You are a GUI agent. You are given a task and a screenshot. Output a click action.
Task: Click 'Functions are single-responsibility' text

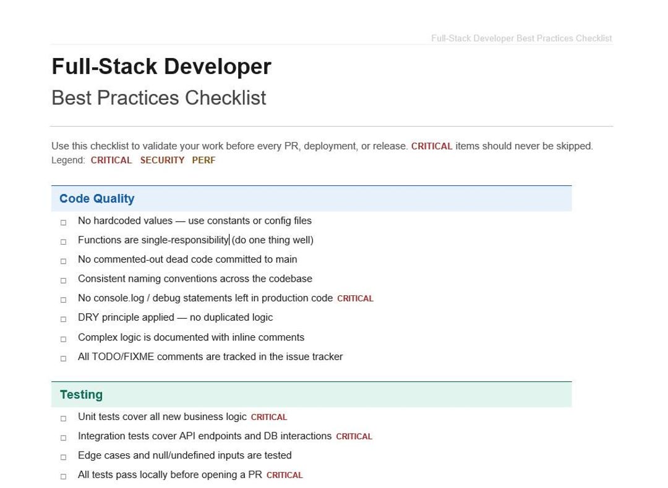[153, 240]
